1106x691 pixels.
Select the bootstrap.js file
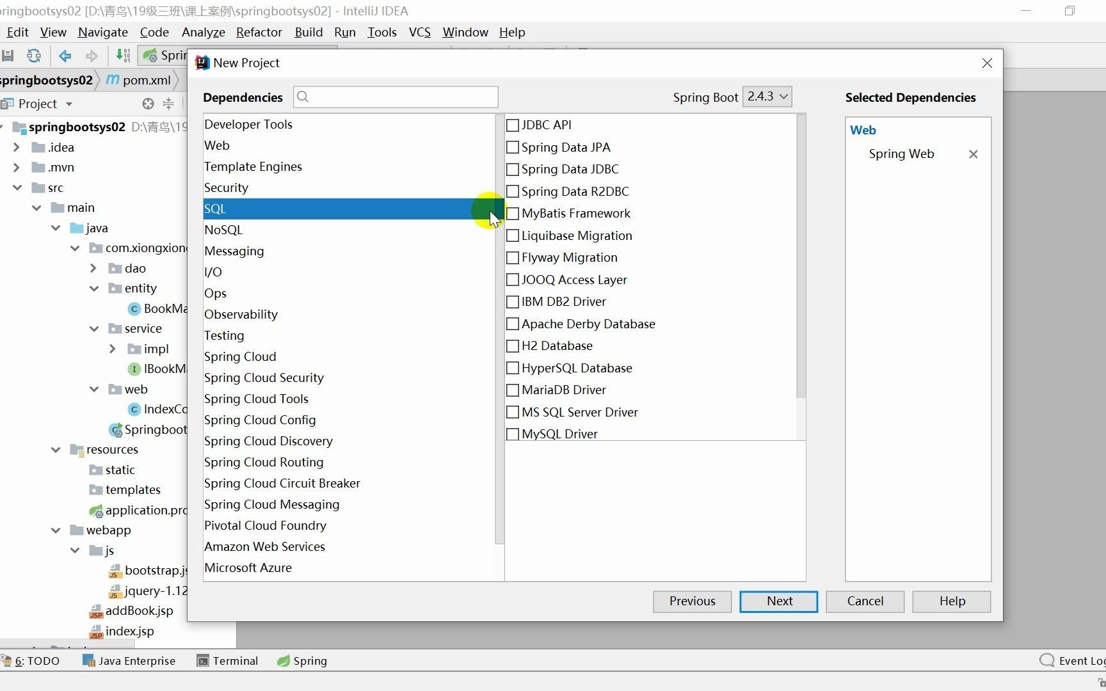click(148, 570)
